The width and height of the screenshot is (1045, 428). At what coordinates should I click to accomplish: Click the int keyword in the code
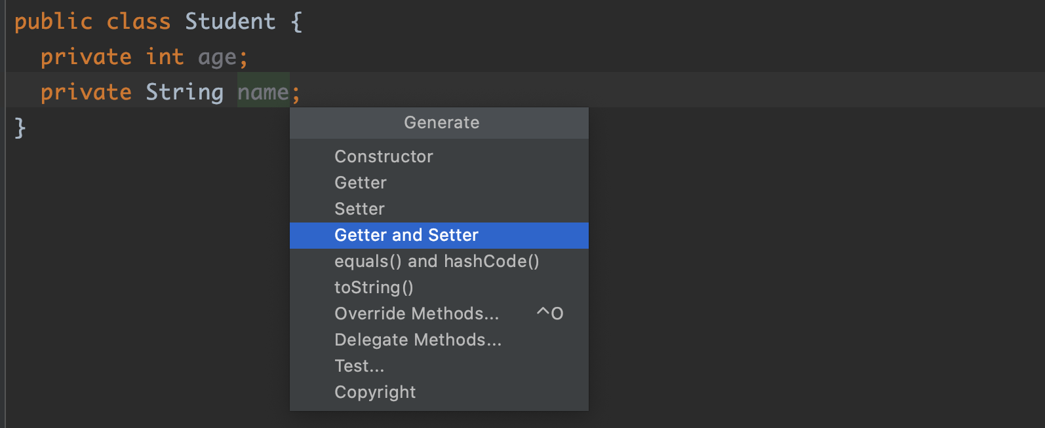(x=165, y=57)
